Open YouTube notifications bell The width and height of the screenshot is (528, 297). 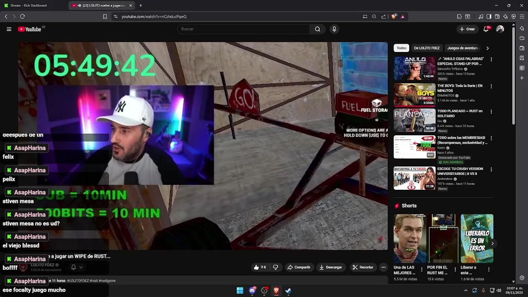(487, 29)
